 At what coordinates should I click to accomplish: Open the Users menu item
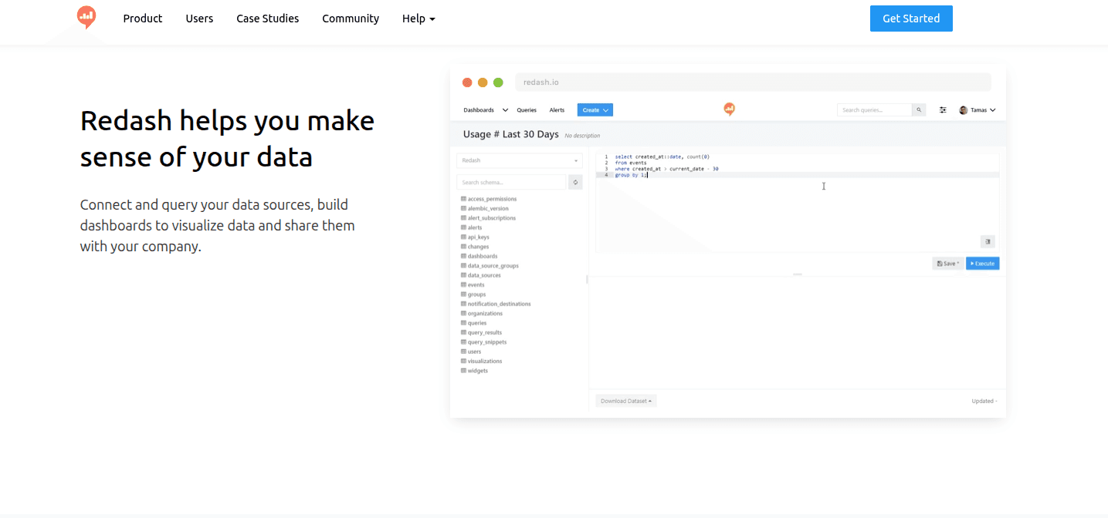pos(199,18)
